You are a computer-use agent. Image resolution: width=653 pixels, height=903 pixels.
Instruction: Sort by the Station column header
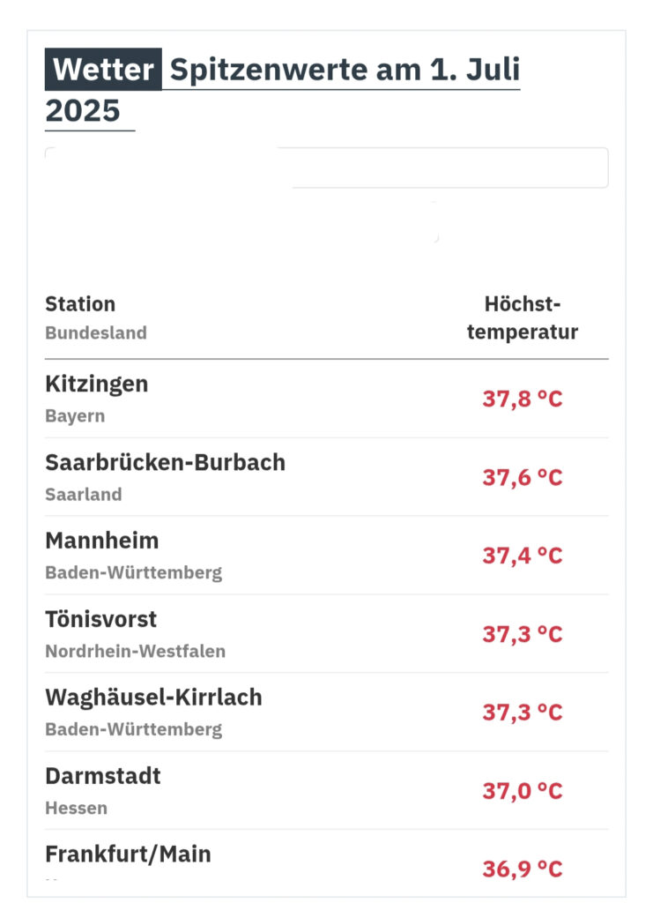click(x=80, y=304)
